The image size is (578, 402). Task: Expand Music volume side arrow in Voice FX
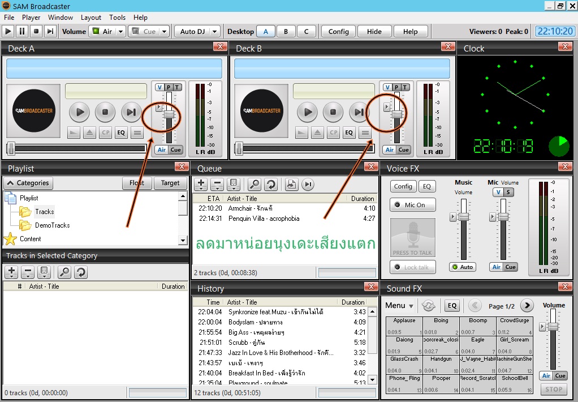coord(453,217)
